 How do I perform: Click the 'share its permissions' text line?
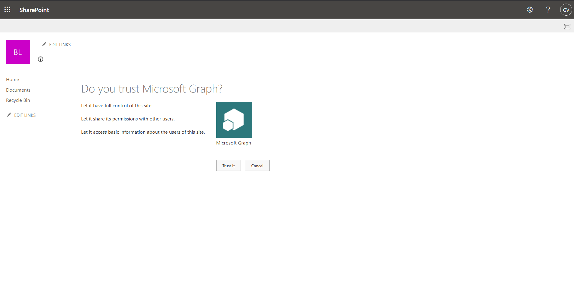coord(128,119)
